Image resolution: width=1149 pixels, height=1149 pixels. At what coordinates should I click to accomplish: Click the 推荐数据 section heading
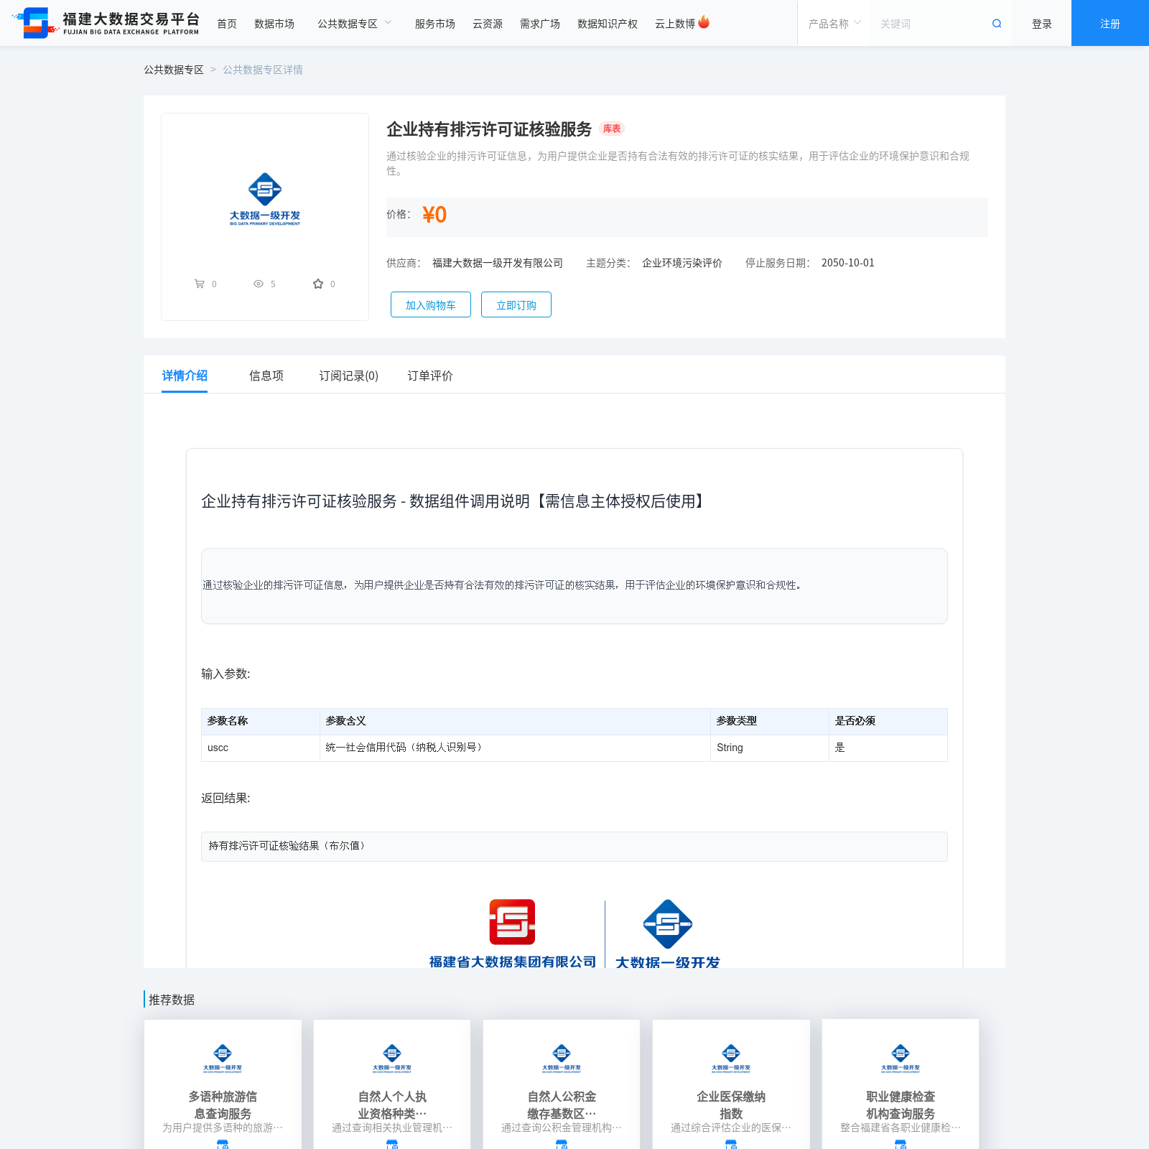tap(172, 1000)
